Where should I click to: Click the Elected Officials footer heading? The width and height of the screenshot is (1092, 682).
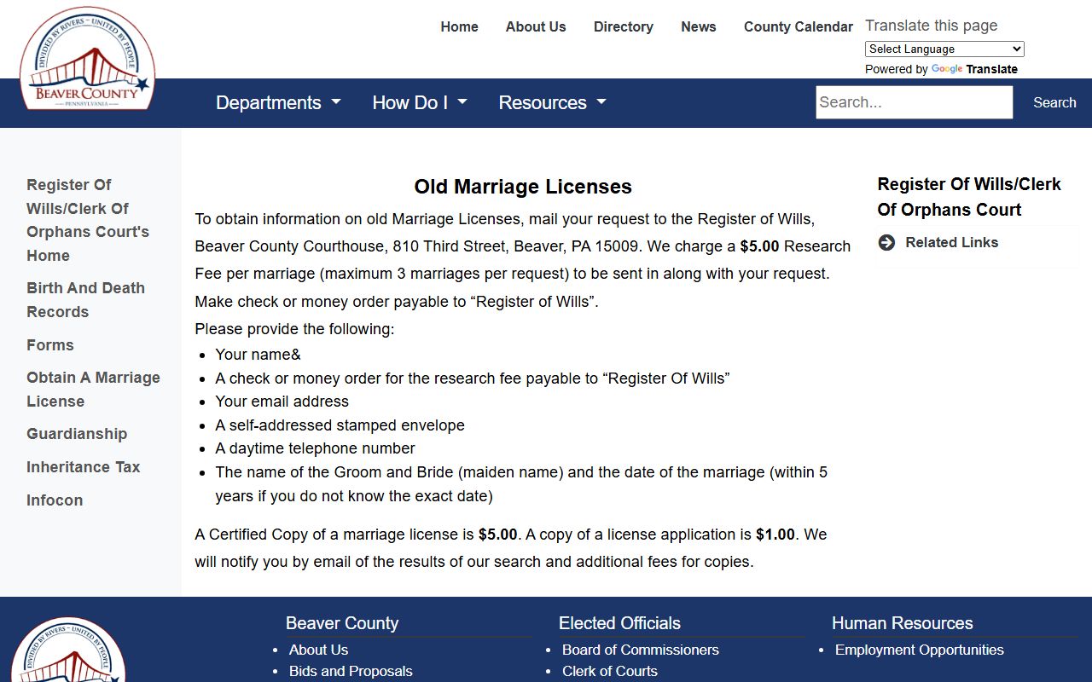coord(619,623)
